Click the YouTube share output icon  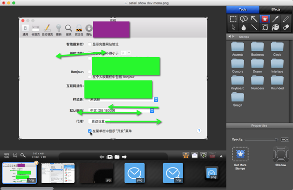tap(212, 155)
